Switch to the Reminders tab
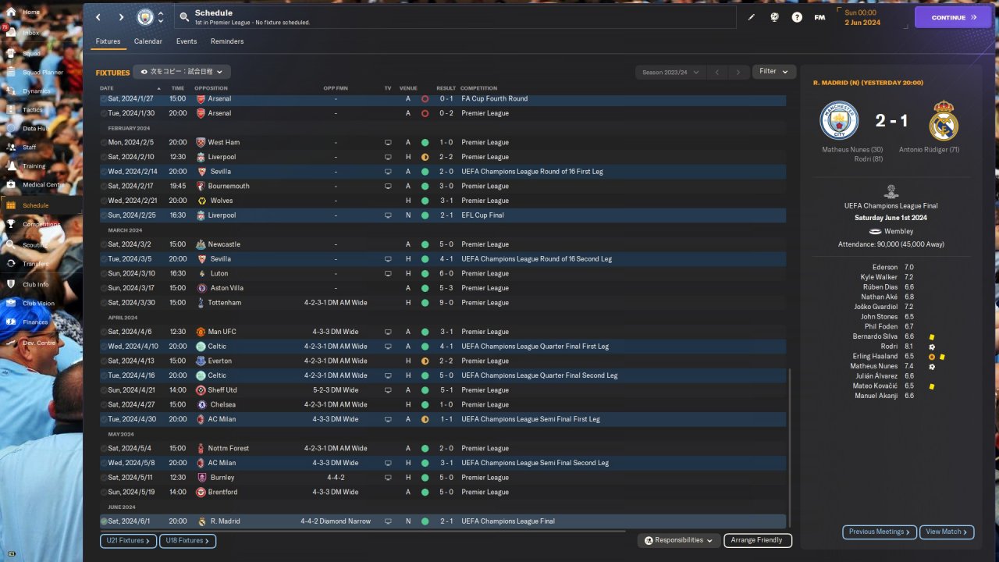Image resolution: width=999 pixels, height=562 pixels. coord(227,41)
